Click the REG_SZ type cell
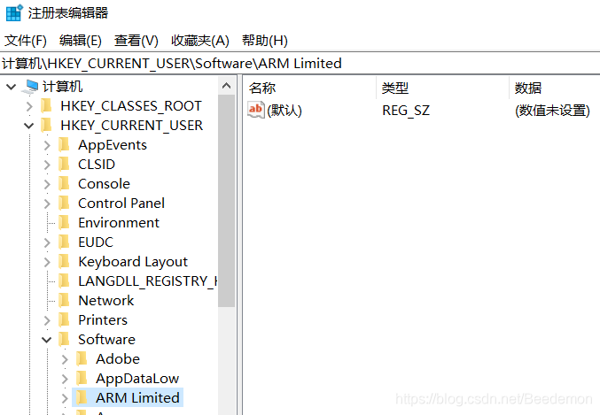Viewport: 600px width, 415px height. coord(406,111)
